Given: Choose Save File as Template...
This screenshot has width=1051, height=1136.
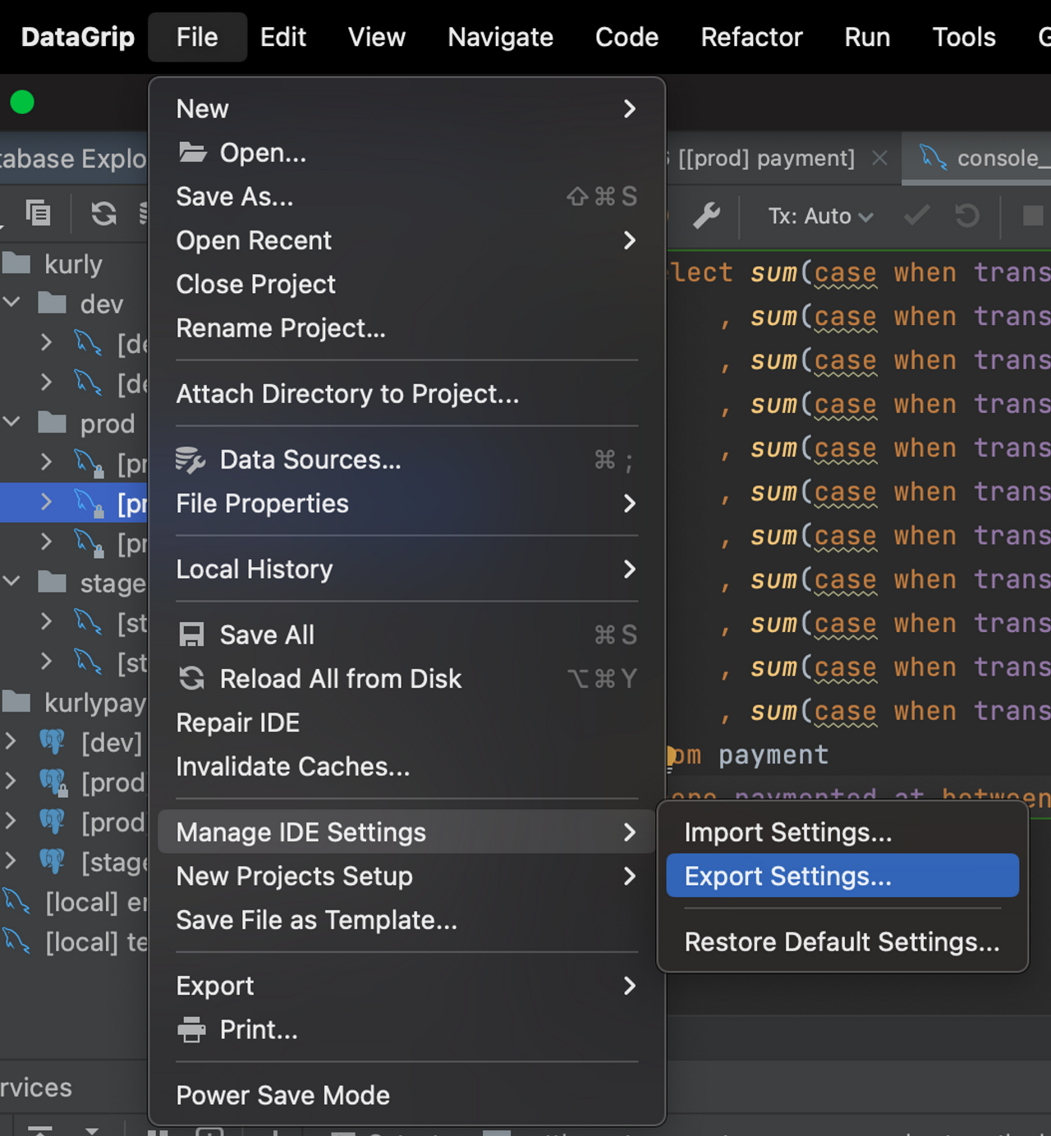Looking at the screenshot, I should (x=406, y=920).
